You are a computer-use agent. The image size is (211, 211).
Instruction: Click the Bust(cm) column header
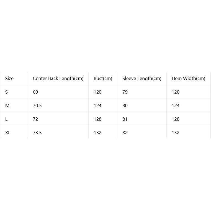(103, 78)
